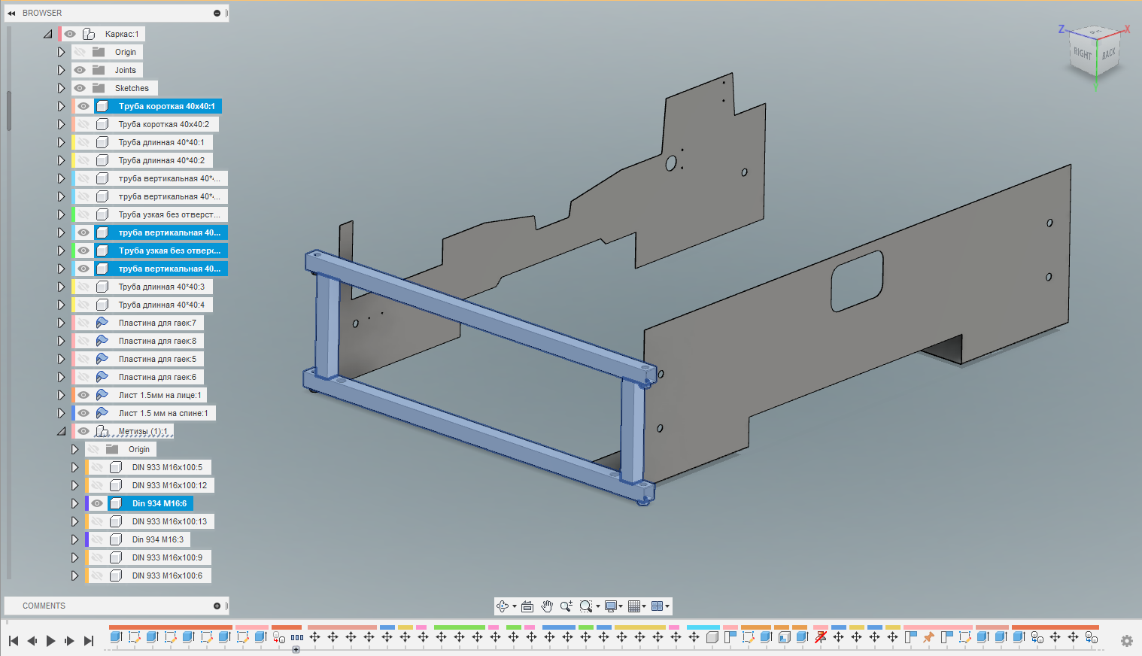Jump to timeline end
The height and width of the screenshot is (656, 1142).
tap(88, 641)
